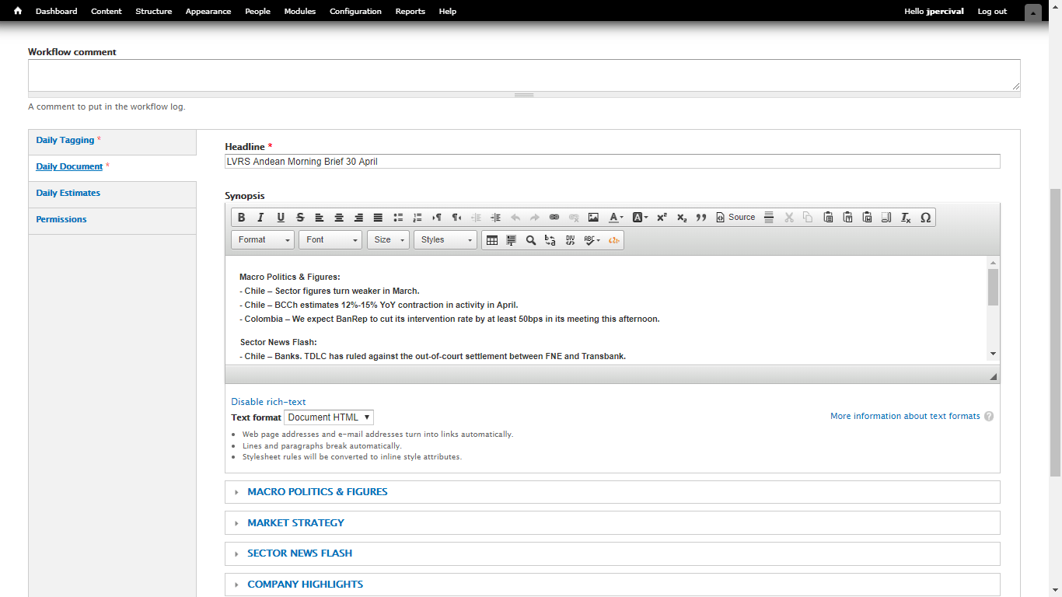This screenshot has height=597, width=1062.
Task: Insert a special character (omega)
Action: (925, 218)
